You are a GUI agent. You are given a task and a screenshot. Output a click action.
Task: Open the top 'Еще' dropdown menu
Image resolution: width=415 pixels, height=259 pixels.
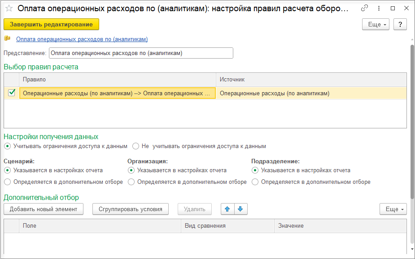click(x=376, y=24)
